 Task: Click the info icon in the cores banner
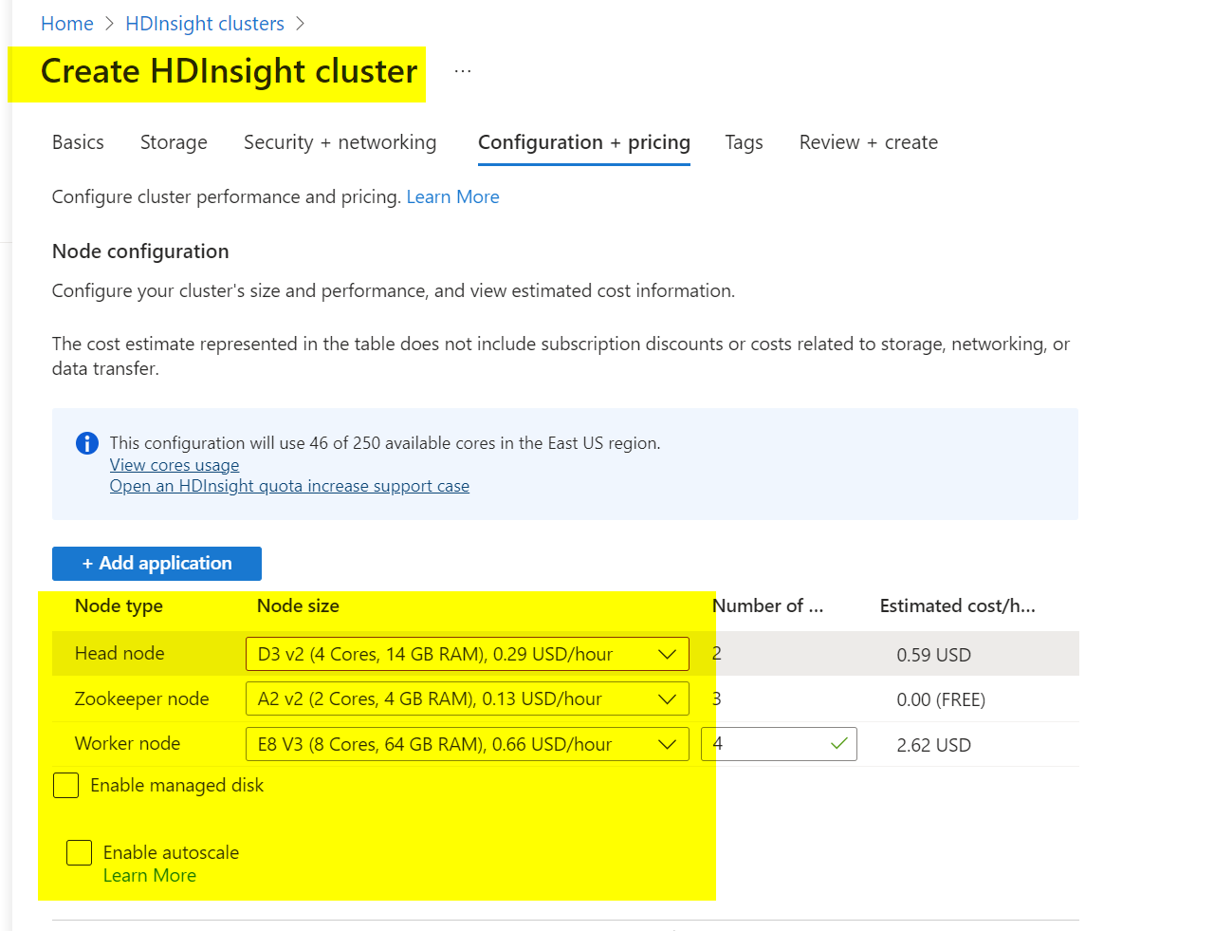point(86,443)
